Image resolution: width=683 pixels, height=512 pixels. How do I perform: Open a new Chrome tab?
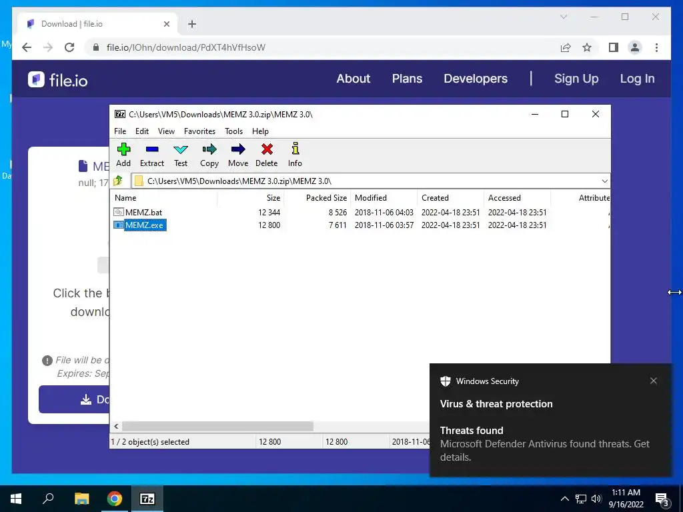[192, 24]
